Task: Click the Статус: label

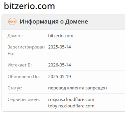Action: pos(15,88)
